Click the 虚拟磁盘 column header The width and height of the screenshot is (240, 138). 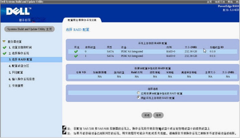[x=90, y=47]
